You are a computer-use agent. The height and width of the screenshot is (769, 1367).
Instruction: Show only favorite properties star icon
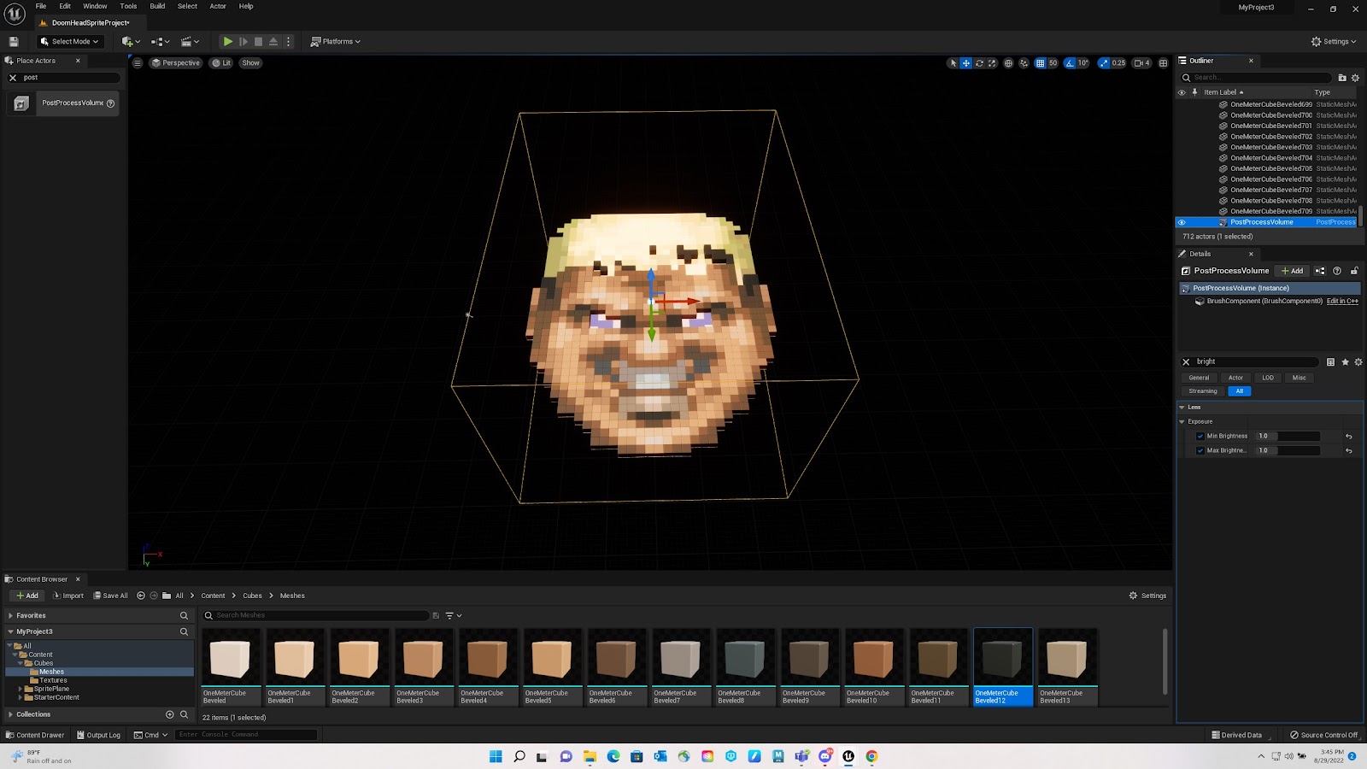click(x=1345, y=362)
